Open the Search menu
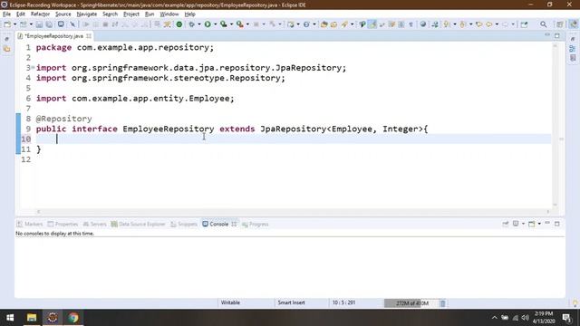Screen dimensions: 580x326 pos(110,14)
